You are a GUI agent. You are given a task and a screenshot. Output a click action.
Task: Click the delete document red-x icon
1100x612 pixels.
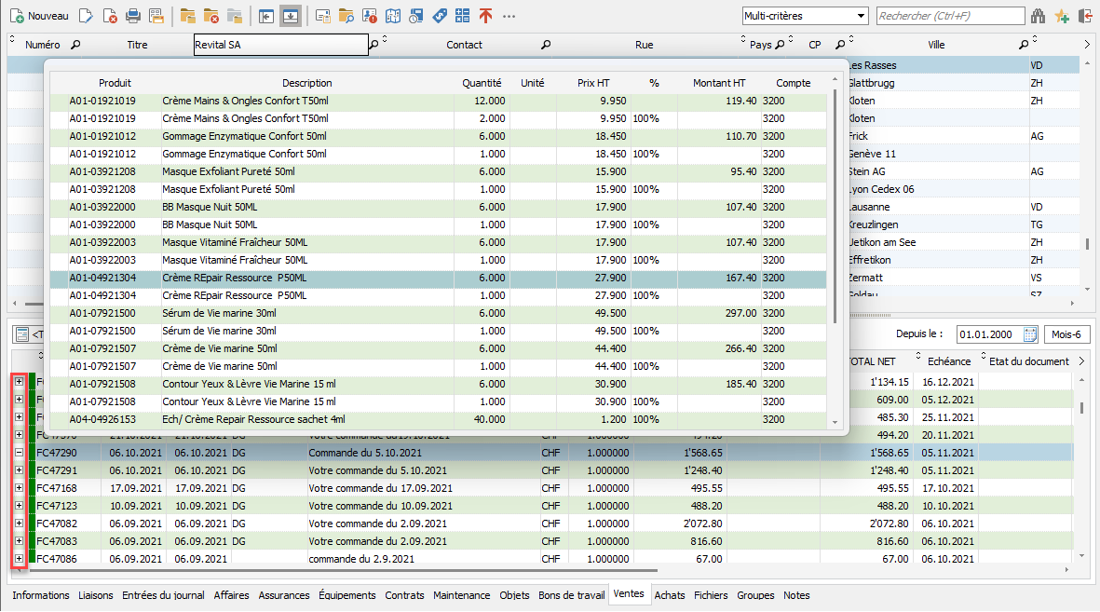(x=109, y=16)
